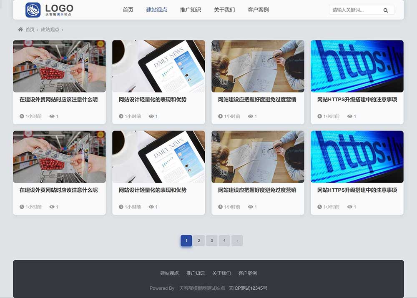Open top-row title 在建设外贸网站时应该注意什么呢
Screen dimensions: 417x298
[x=58, y=100]
